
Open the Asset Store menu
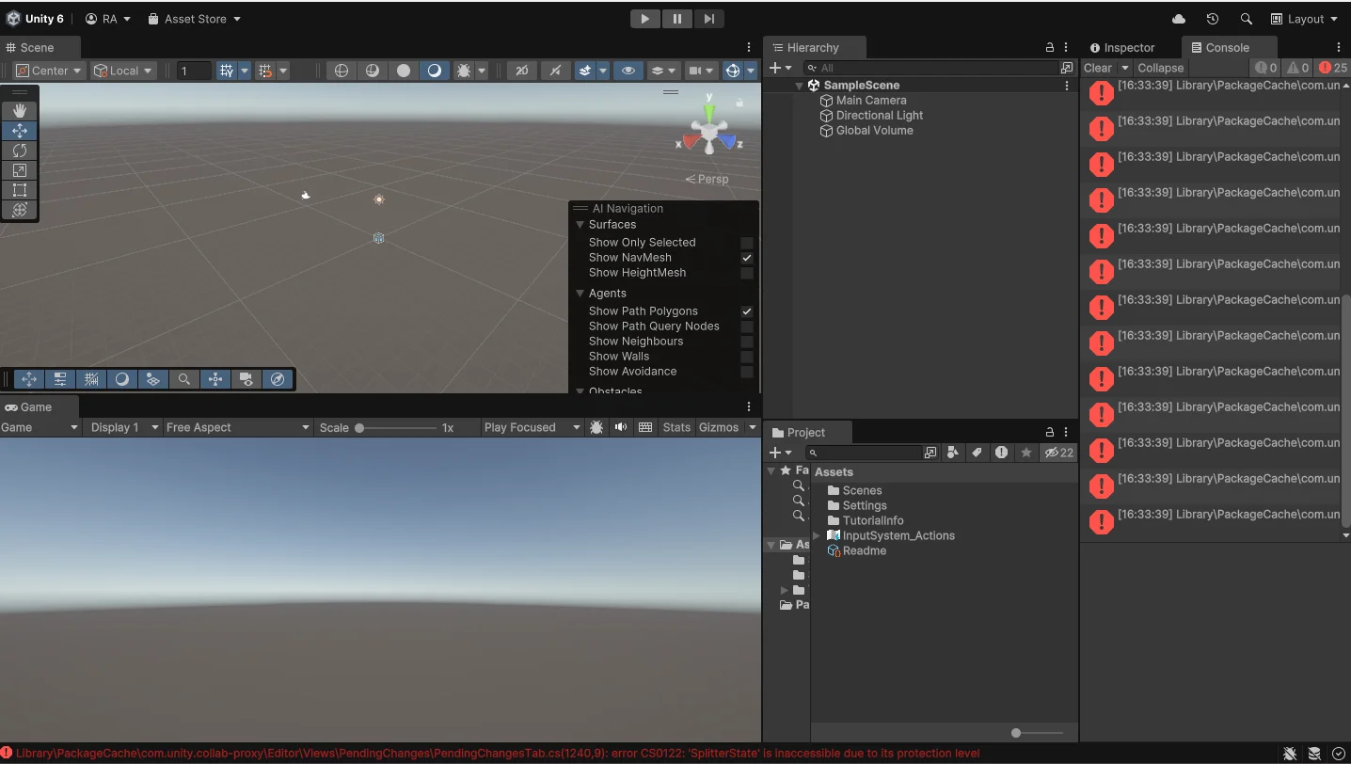pos(195,19)
